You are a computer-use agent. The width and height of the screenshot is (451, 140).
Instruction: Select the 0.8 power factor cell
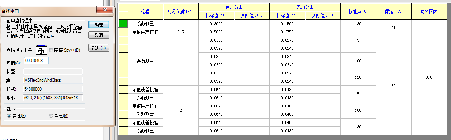coord(429,77)
